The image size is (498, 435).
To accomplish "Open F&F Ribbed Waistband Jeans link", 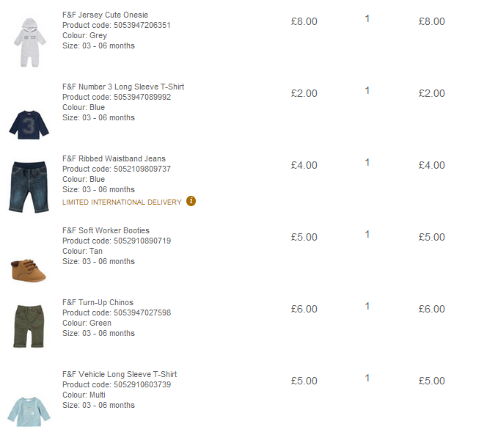I will tap(114, 158).
